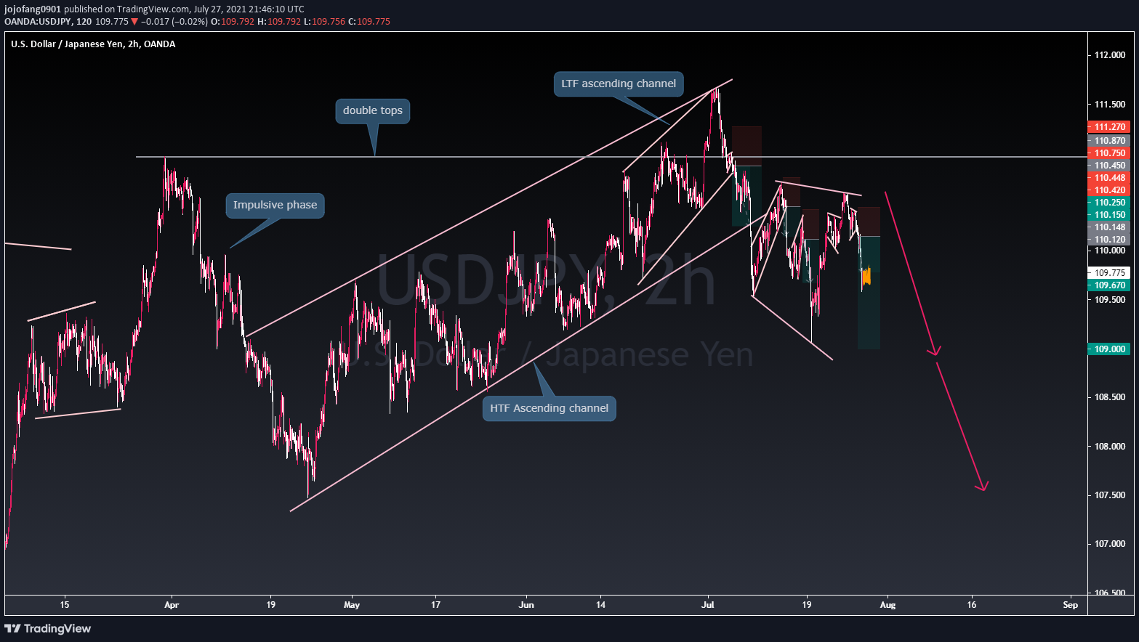Viewport: 1139px width, 642px height.
Task: Click the OANDA:USDJPY symbol text in header
Action: [39, 21]
